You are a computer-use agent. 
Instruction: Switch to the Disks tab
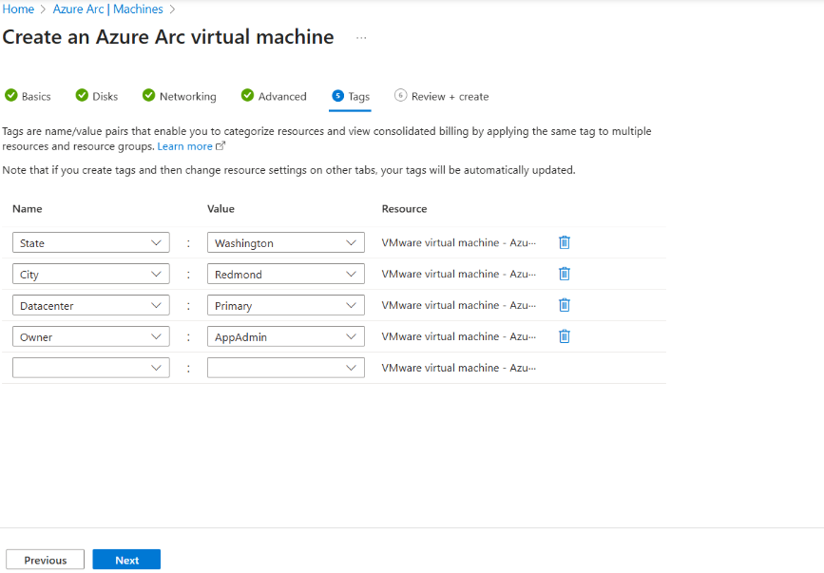coord(105,97)
